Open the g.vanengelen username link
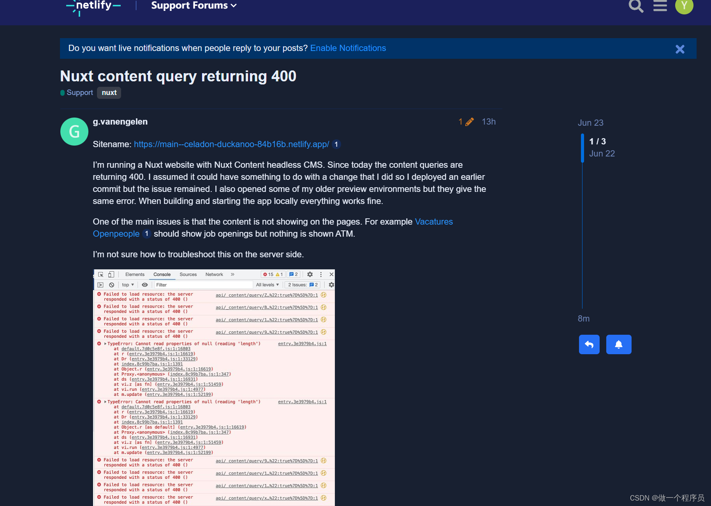Viewport: 711px width, 506px height. (120, 122)
